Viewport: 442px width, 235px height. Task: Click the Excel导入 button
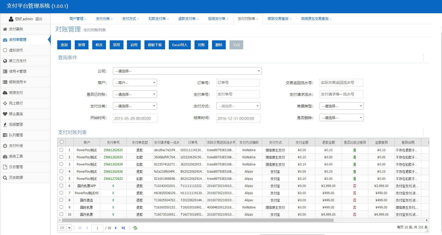click(x=180, y=45)
